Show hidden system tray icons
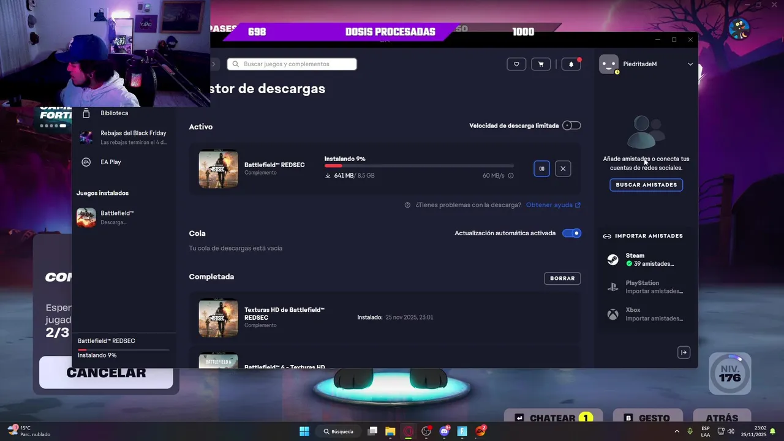784x441 pixels. [x=677, y=431]
